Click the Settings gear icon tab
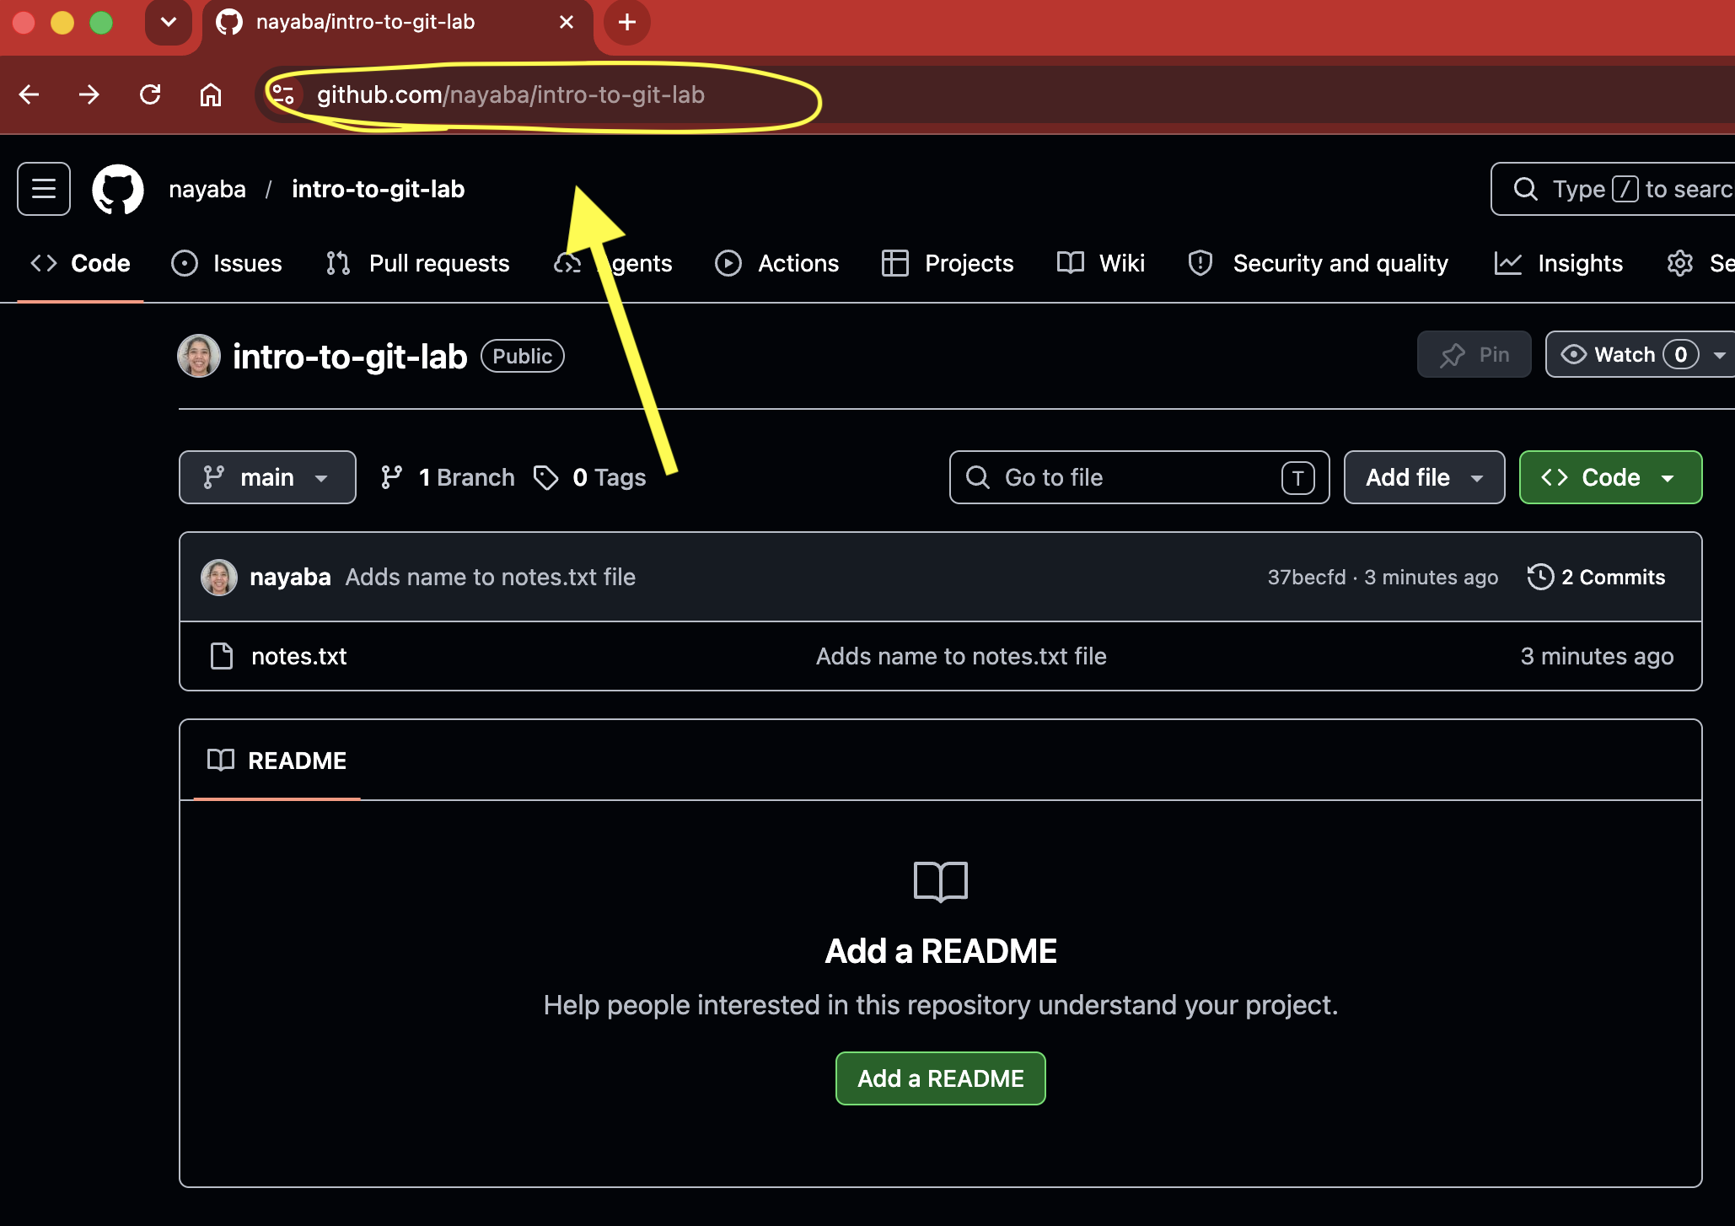 [x=1680, y=263]
